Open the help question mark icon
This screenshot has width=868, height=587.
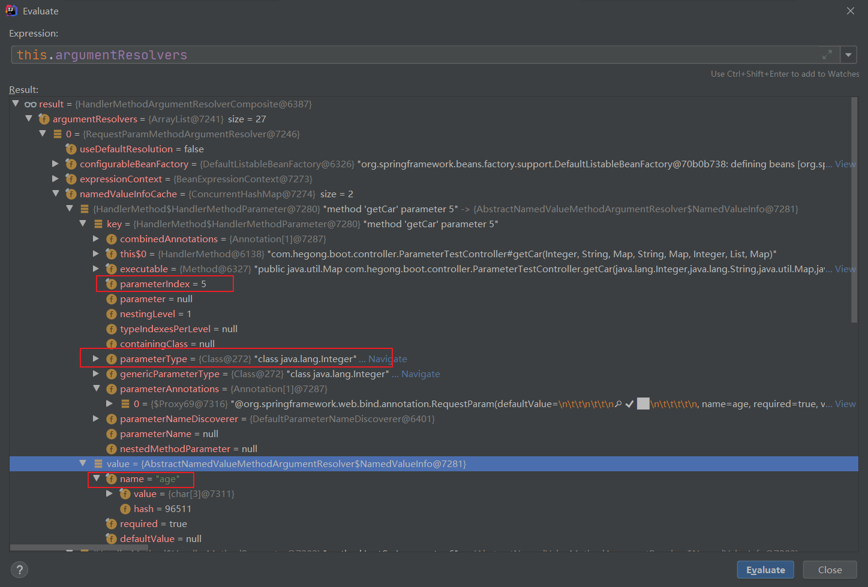(19, 570)
